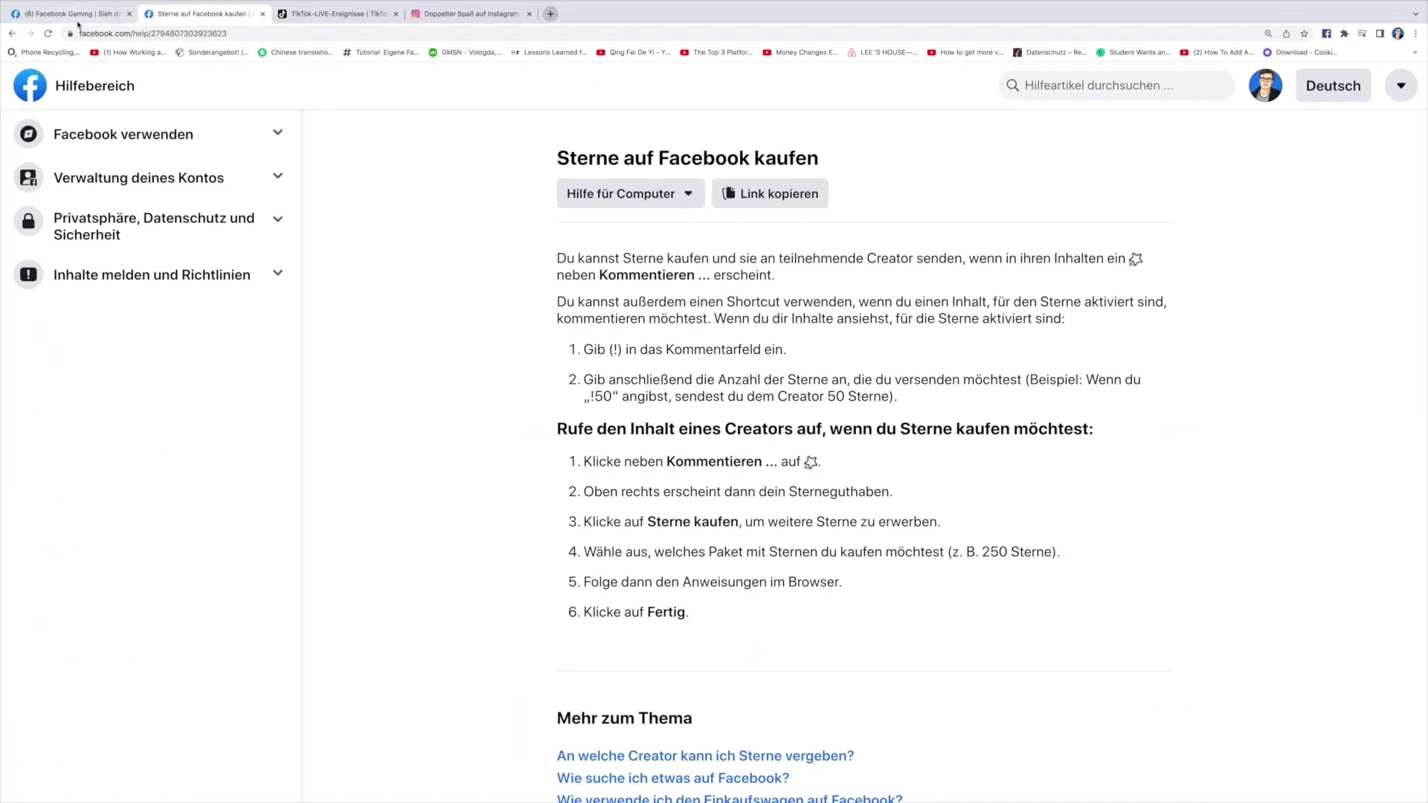Open the browser extensions puzzle icon

click(1344, 33)
